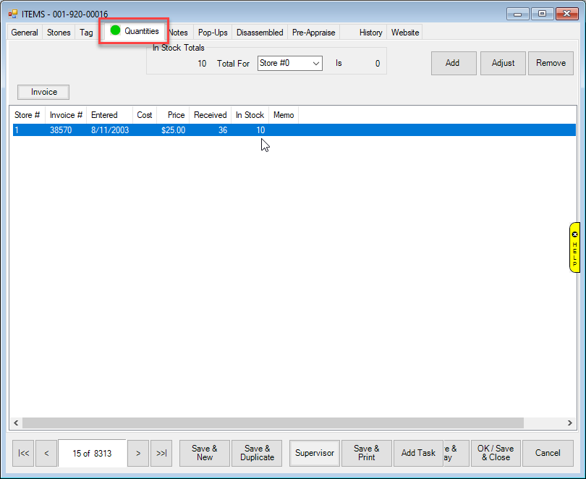This screenshot has width=586, height=479.
Task: Click Save & Duplicate button
Action: point(258,453)
